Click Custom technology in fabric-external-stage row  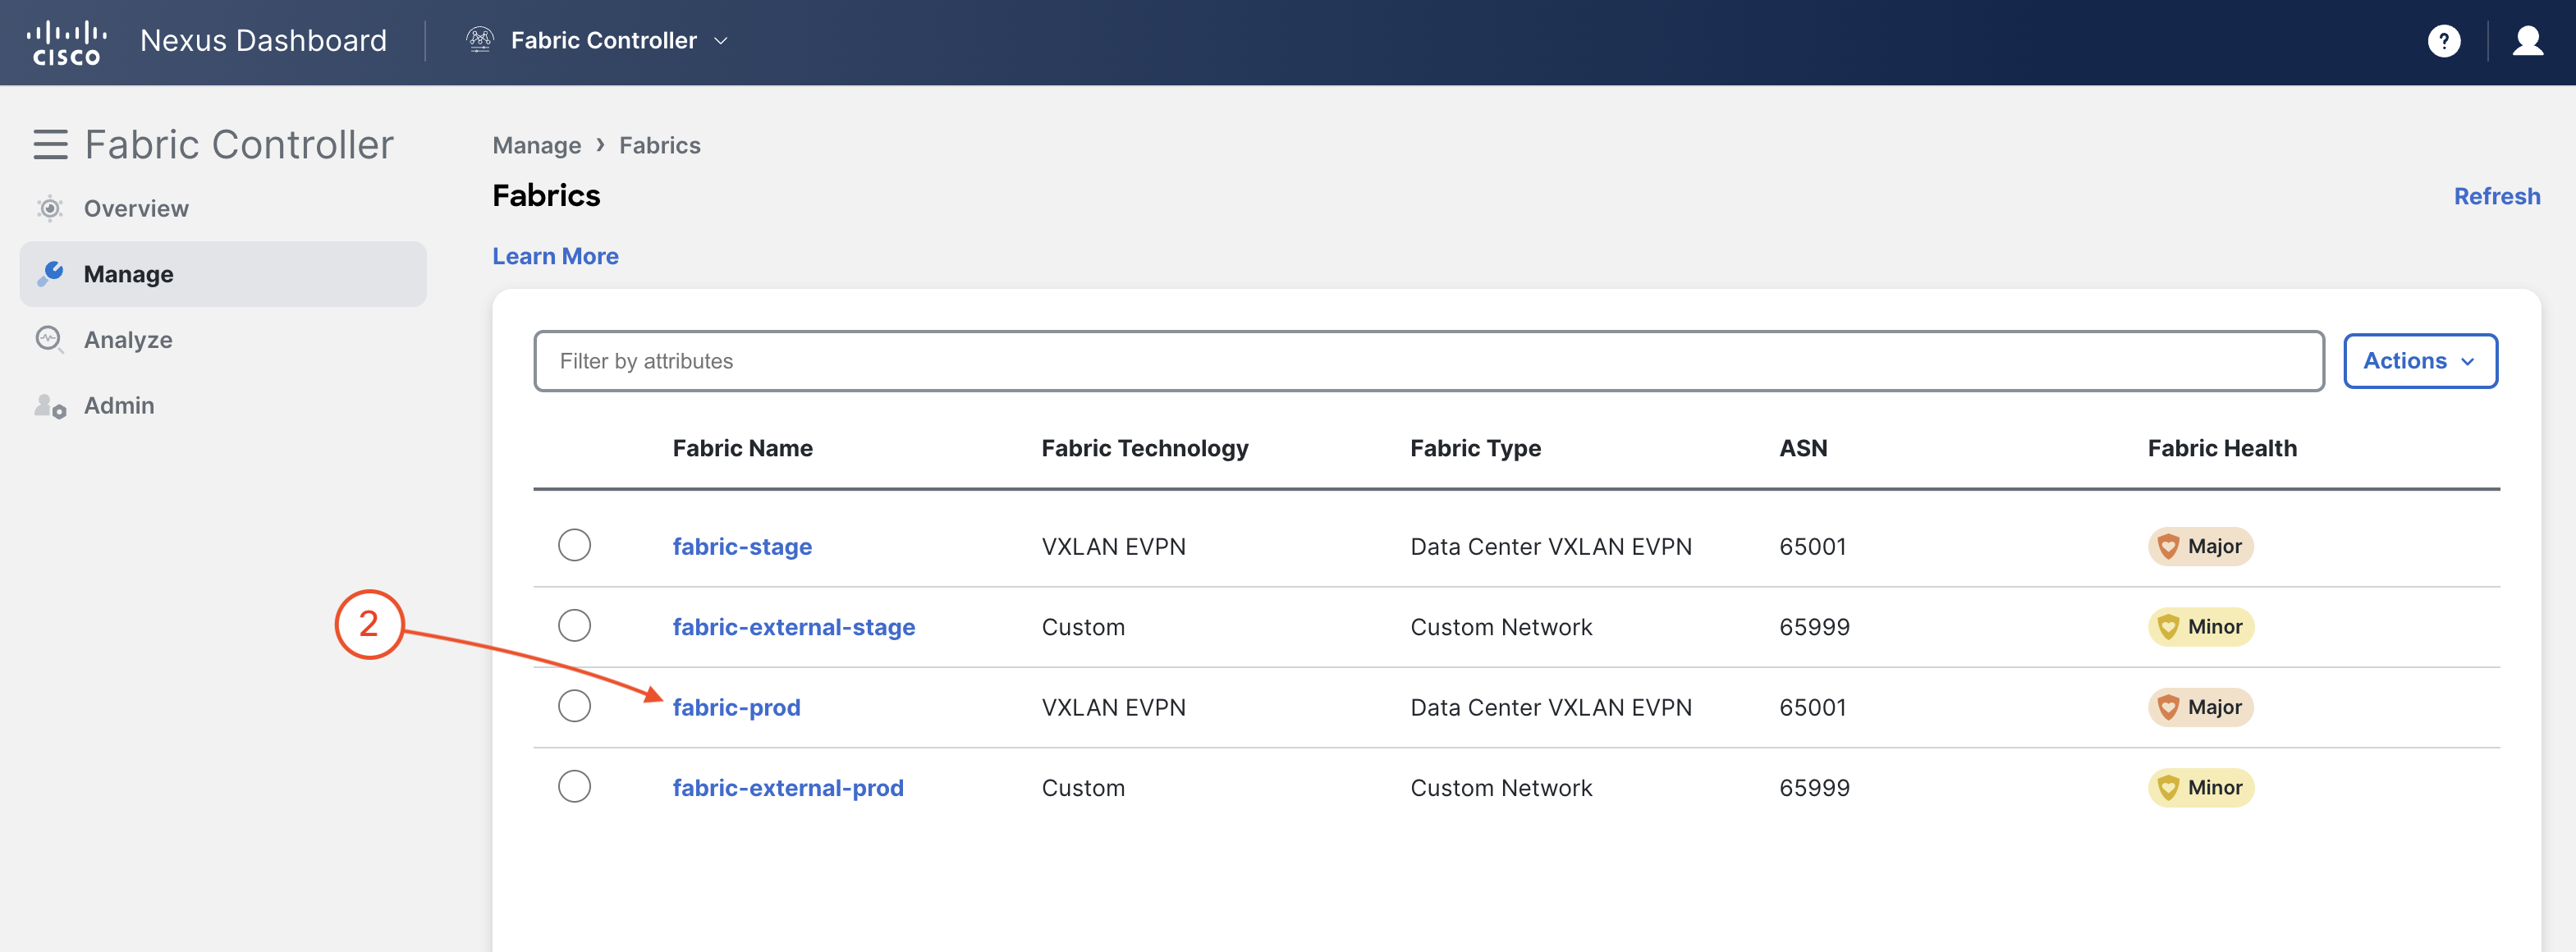tap(1083, 627)
